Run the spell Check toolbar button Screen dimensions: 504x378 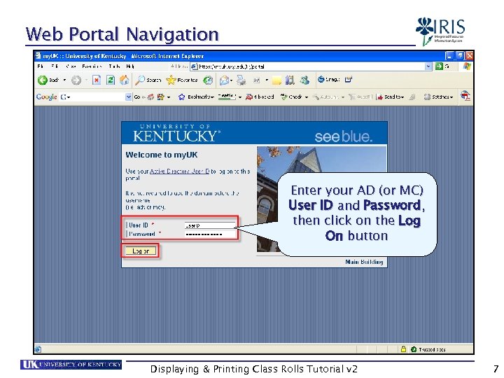click(x=291, y=97)
